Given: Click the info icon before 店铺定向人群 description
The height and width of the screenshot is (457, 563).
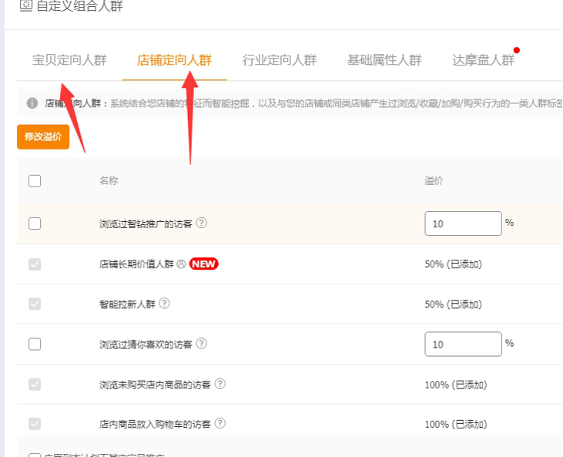Looking at the screenshot, I should pyautogui.click(x=32, y=102).
